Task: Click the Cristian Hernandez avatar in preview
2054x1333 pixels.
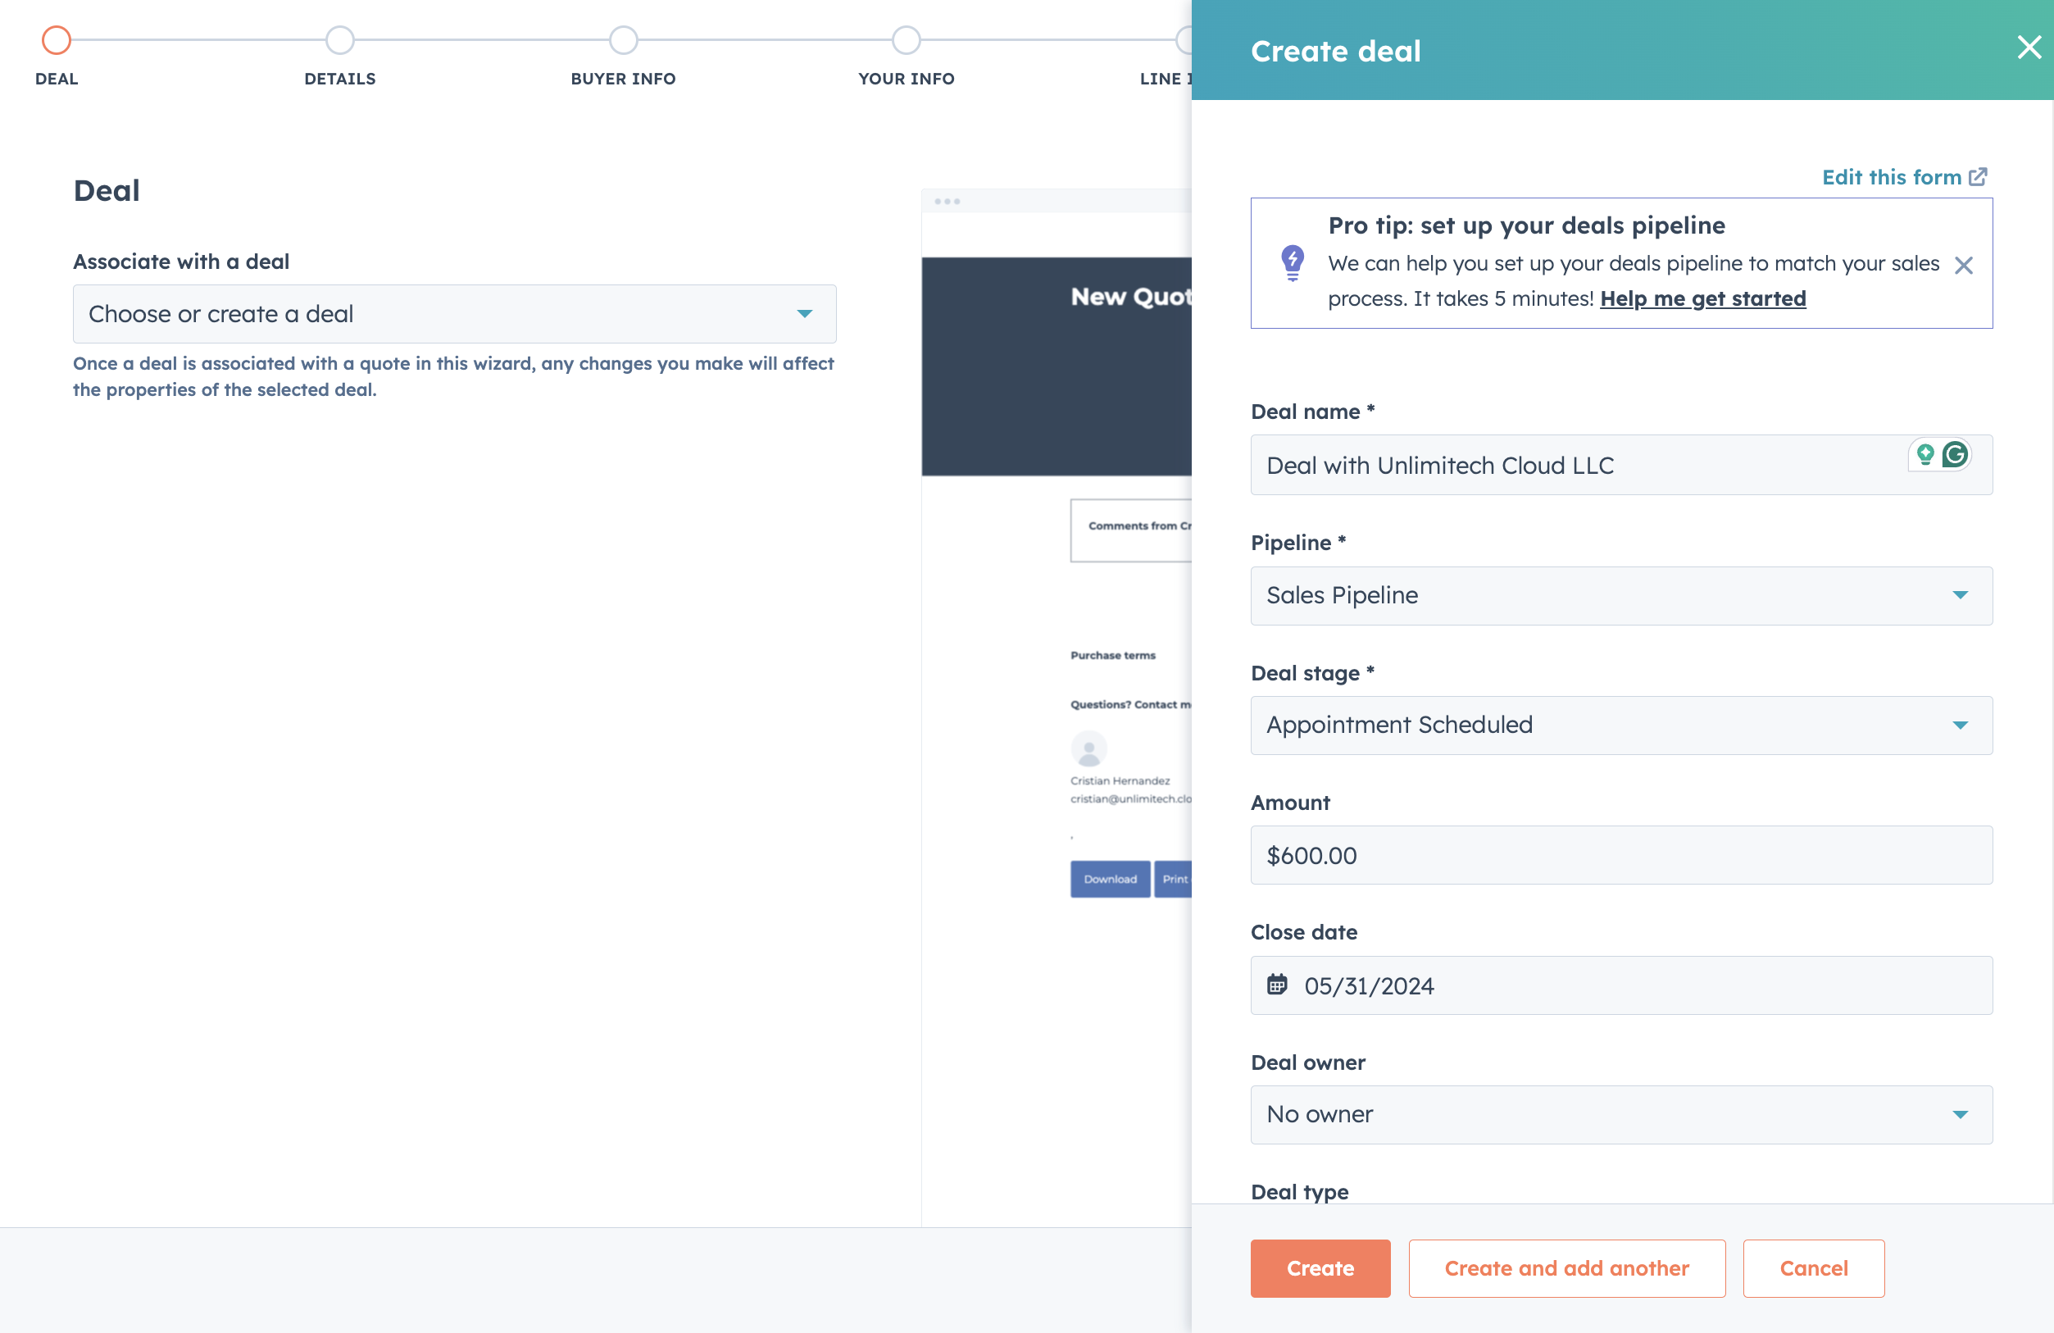Action: point(1088,748)
